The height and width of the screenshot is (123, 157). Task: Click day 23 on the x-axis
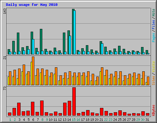tap(110, 120)
